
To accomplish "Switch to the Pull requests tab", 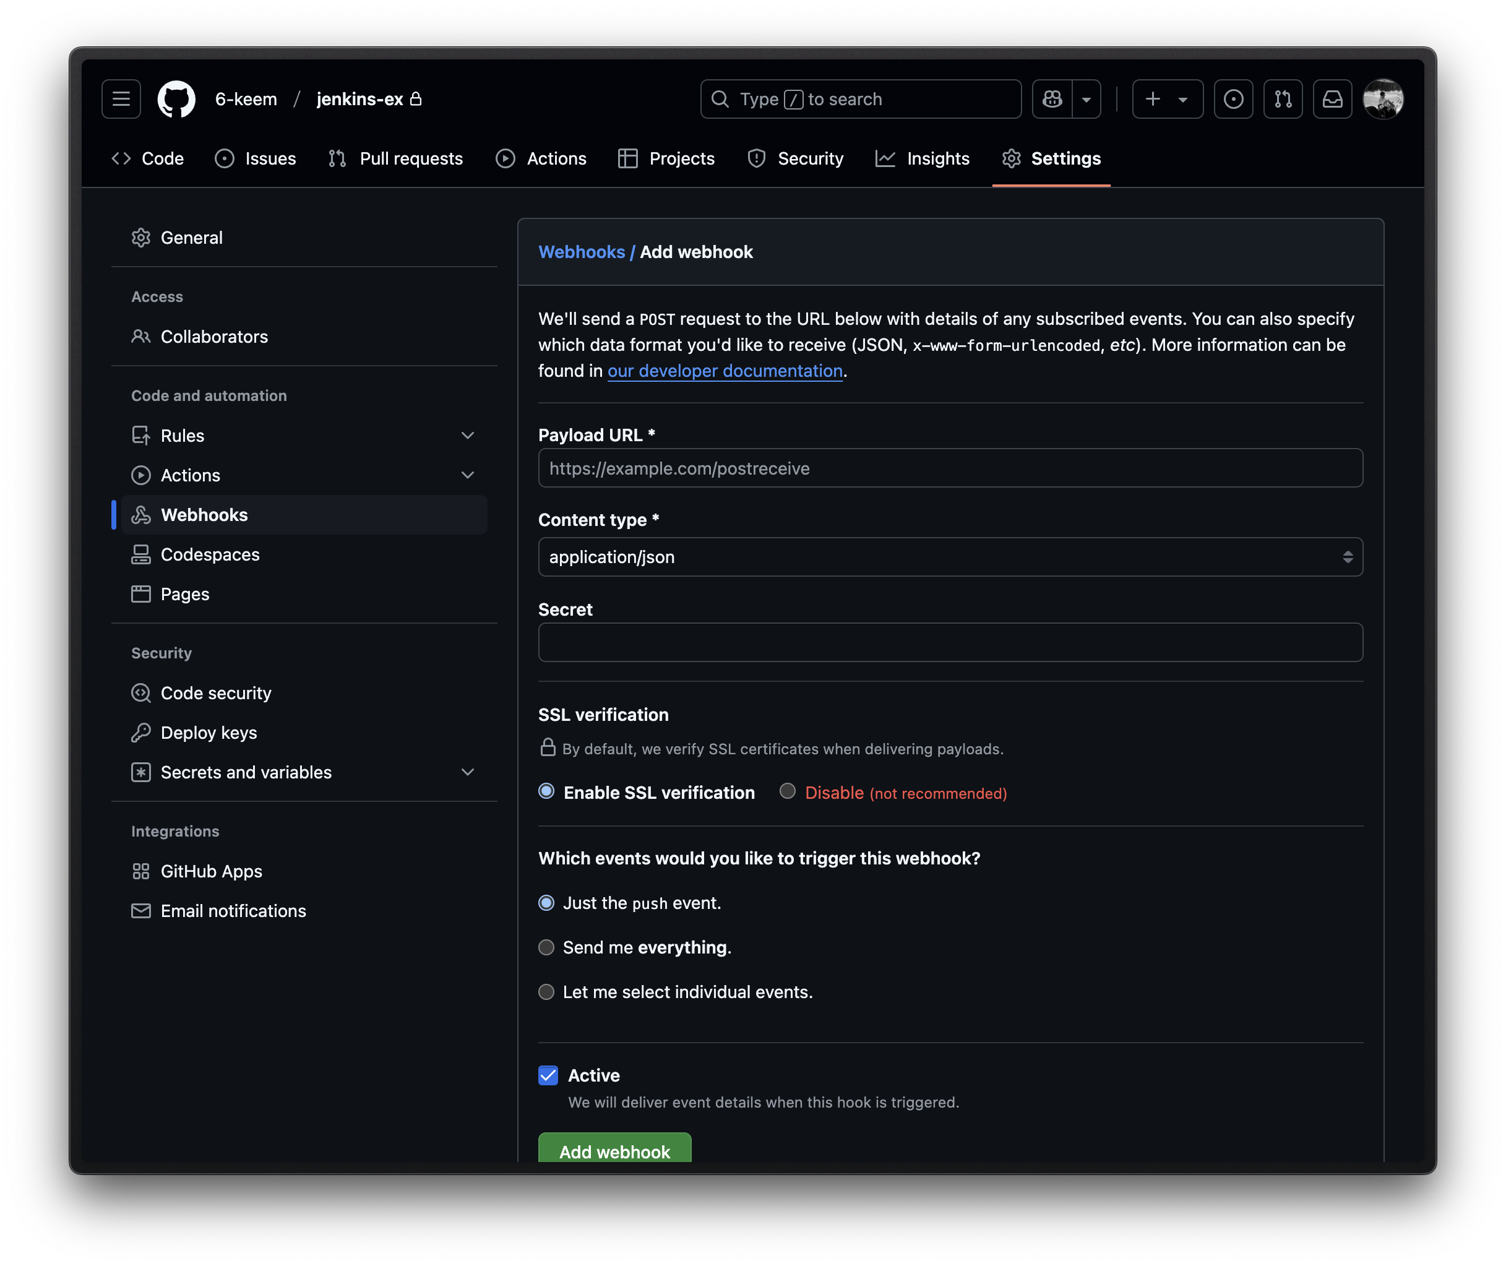I will pyautogui.click(x=395, y=158).
